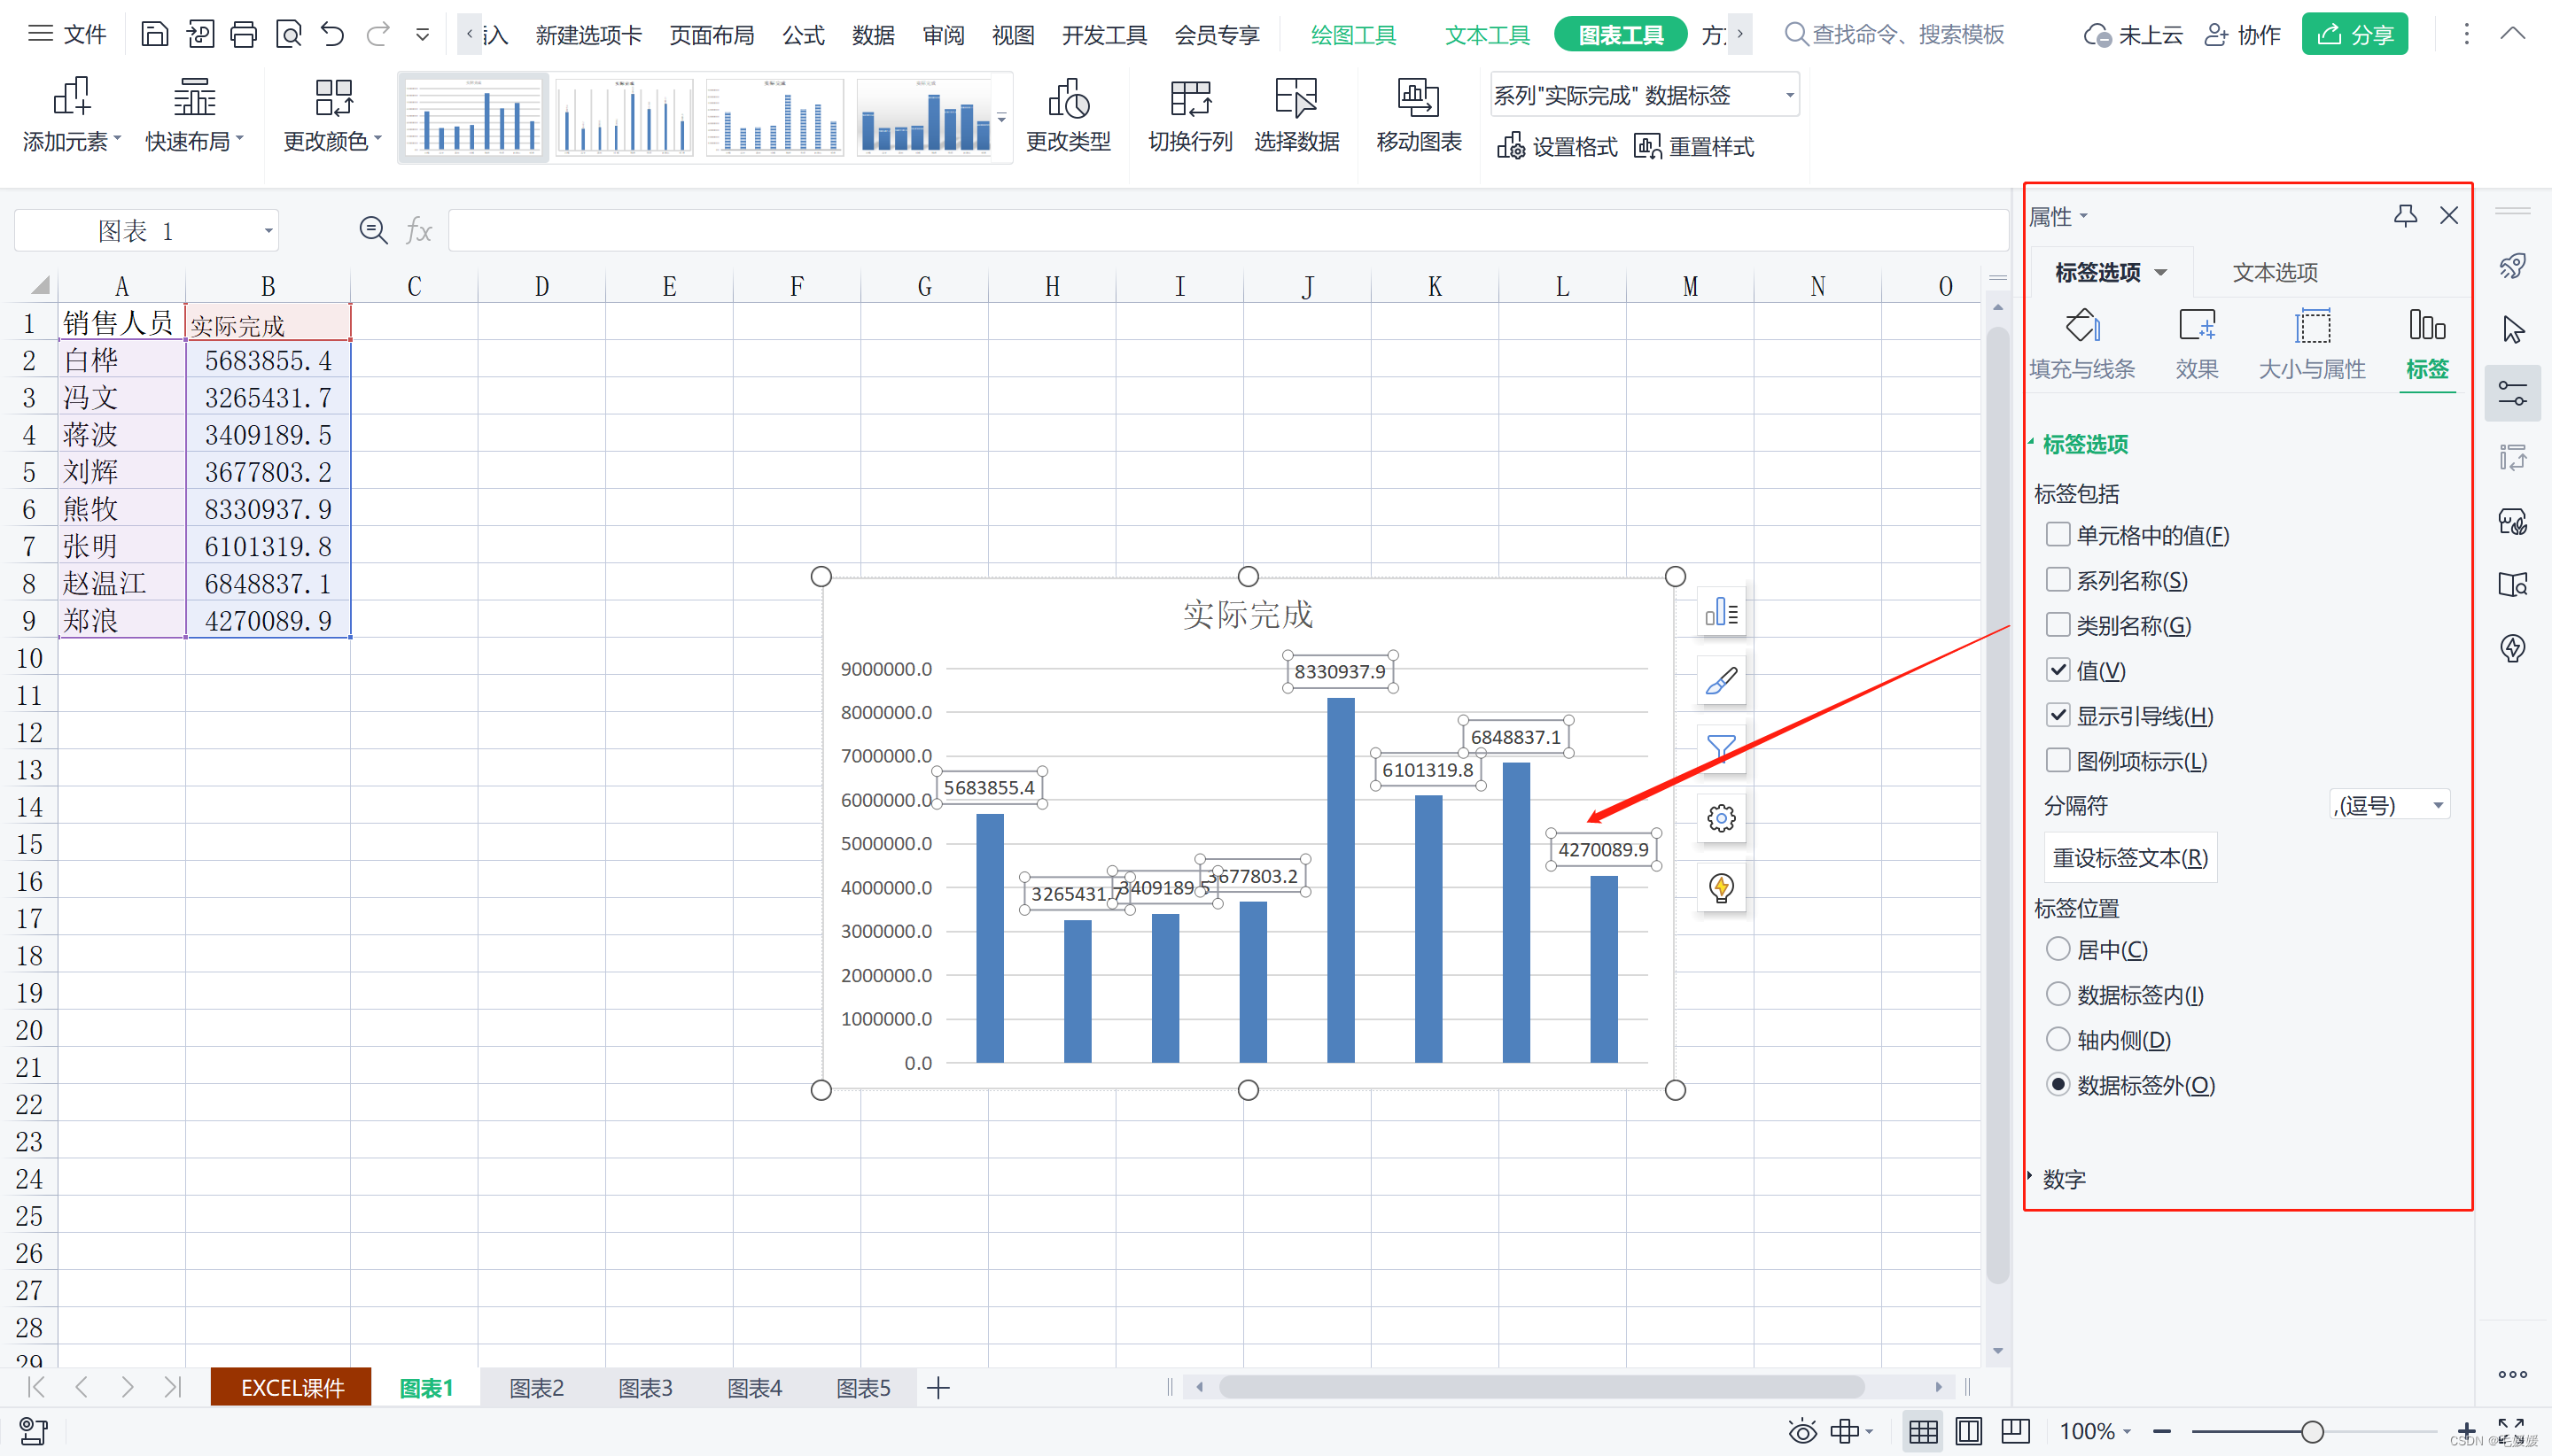Open Print Preview icon
Image resolution: width=2552 pixels, height=1456 pixels.
coord(288,35)
